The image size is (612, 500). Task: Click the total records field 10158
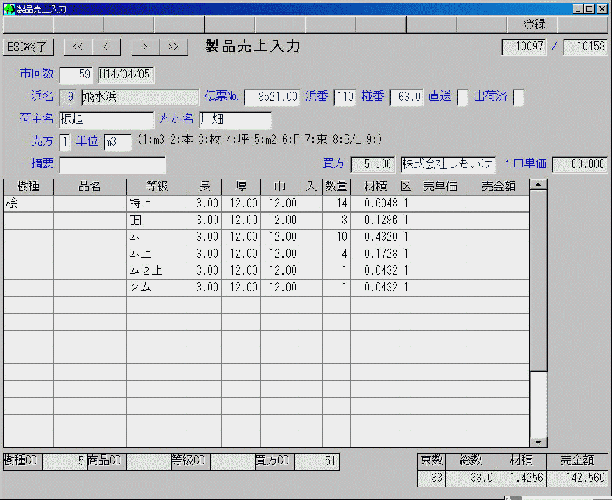coord(586,47)
